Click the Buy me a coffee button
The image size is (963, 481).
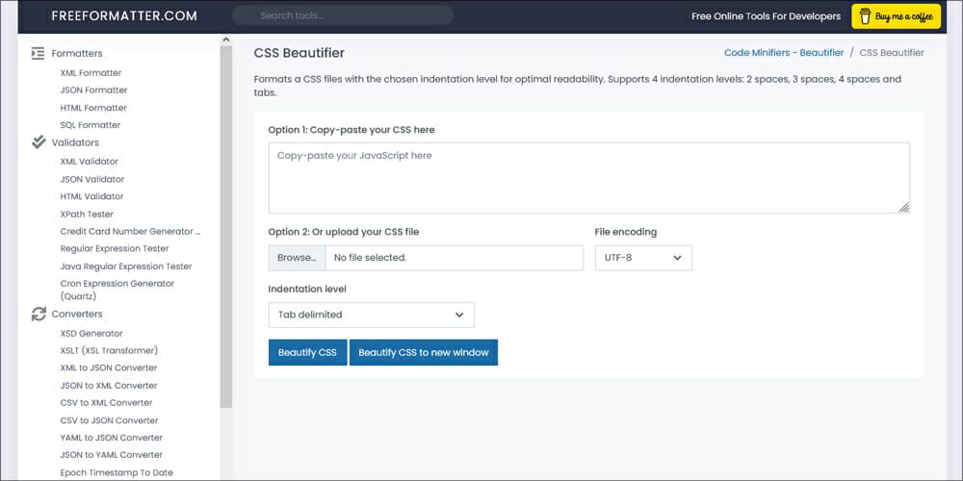click(x=896, y=16)
